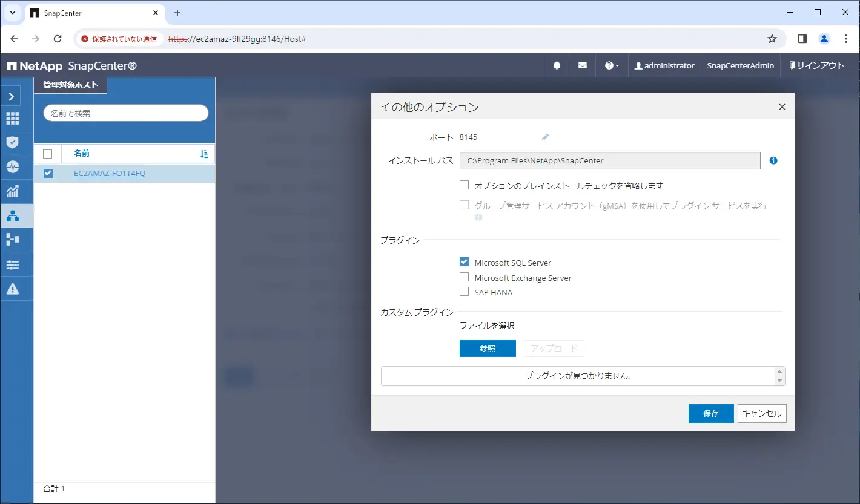Click the SnapCenterAdmin role label
The image size is (860, 504).
[x=741, y=65]
